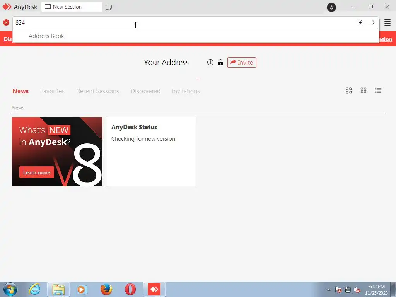Open a new session tab with the plus-monitor icon
The width and height of the screenshot is (396, 297).
pos(109,8)
